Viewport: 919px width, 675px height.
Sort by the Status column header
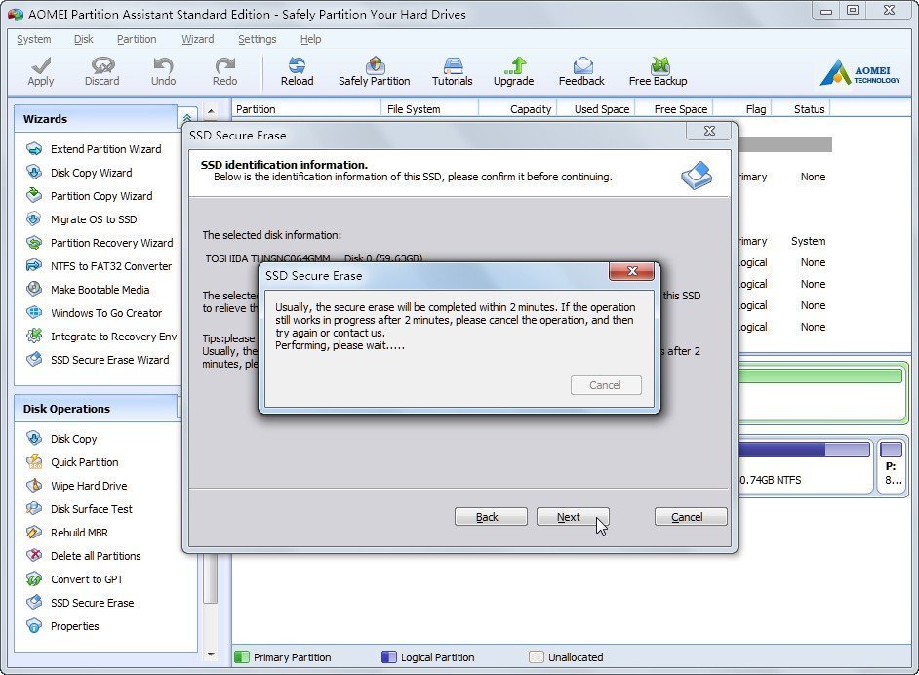coord(802,109)
